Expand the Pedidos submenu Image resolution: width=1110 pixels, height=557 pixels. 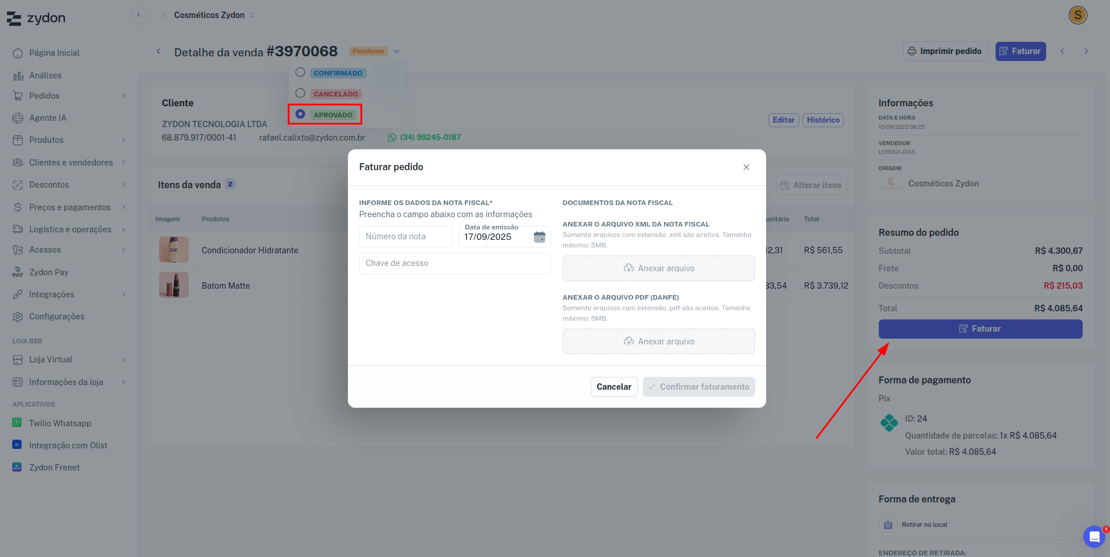tap(124, 96)
